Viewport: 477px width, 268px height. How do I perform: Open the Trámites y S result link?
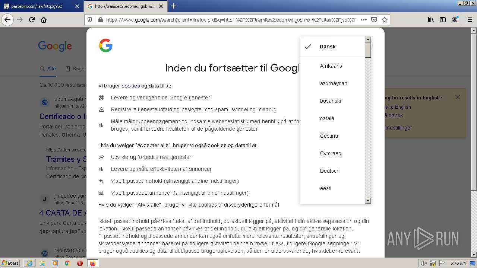pyautogui.click(x=66, y=159)
